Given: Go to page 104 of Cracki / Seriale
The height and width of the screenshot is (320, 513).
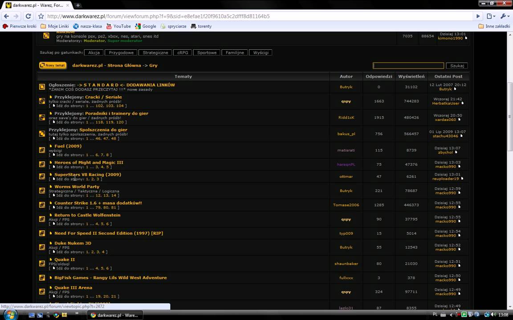Looking at the screenshot, I should pyautogui.click(x=120, y=106).
